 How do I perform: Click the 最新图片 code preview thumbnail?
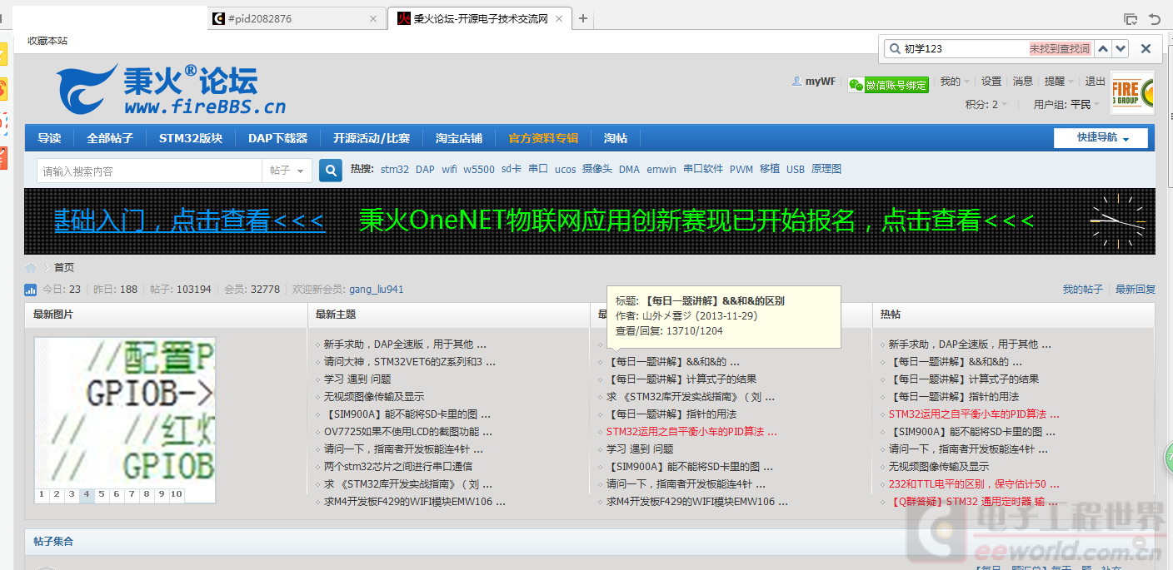tap(125, 412)
